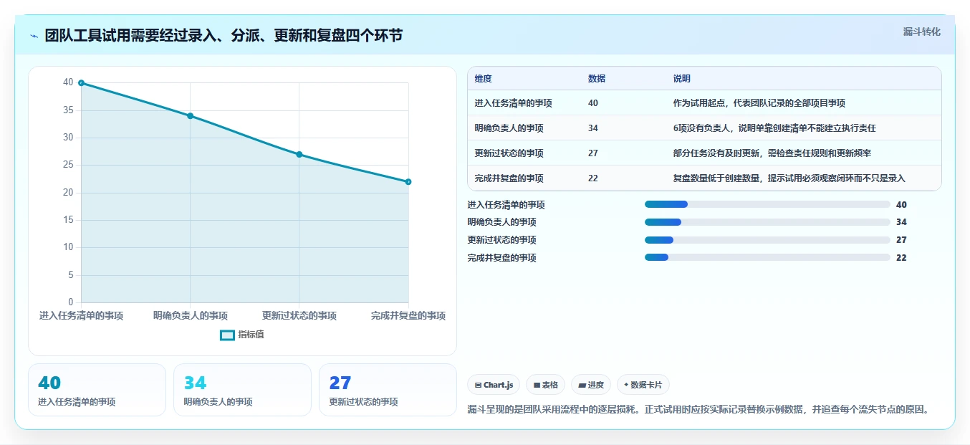Click the 说明 column header
Viewport: 970px width, 445px height.
(682, 79)
